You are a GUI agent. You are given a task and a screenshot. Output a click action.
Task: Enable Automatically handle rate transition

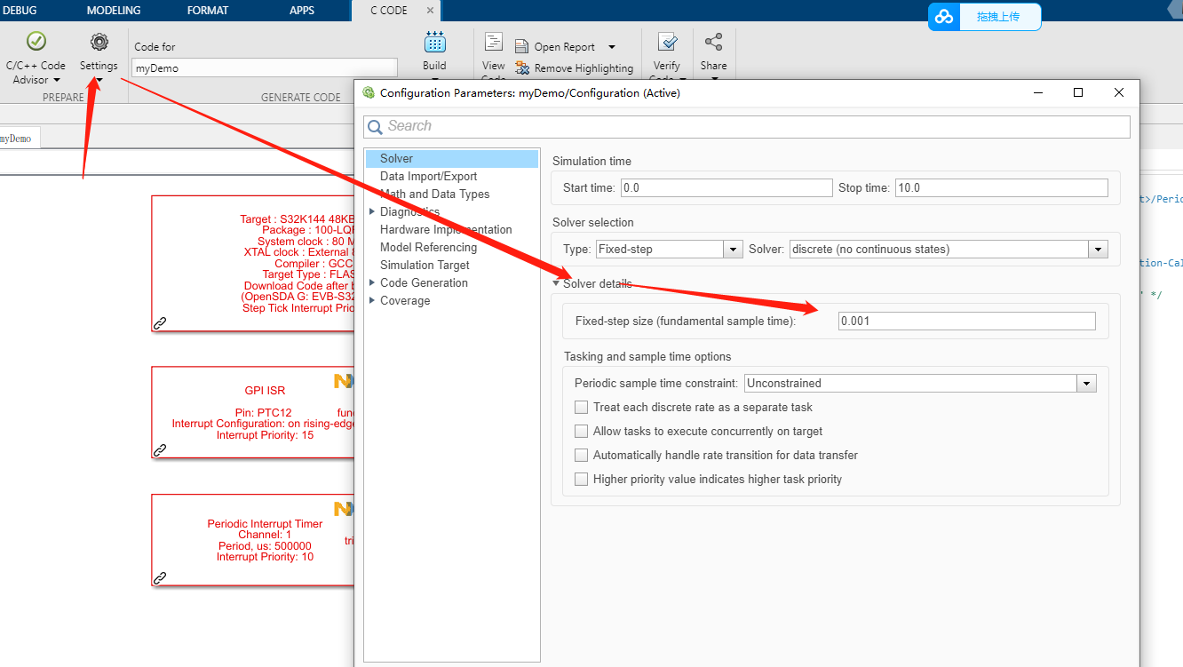coord(581,455)
